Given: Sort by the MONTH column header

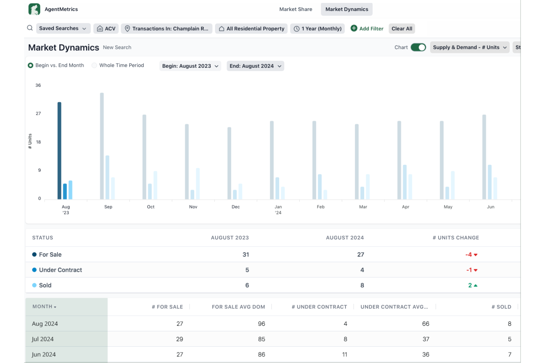Looking at the screenshot, I should pyautogui.click(x=44, y=307).
